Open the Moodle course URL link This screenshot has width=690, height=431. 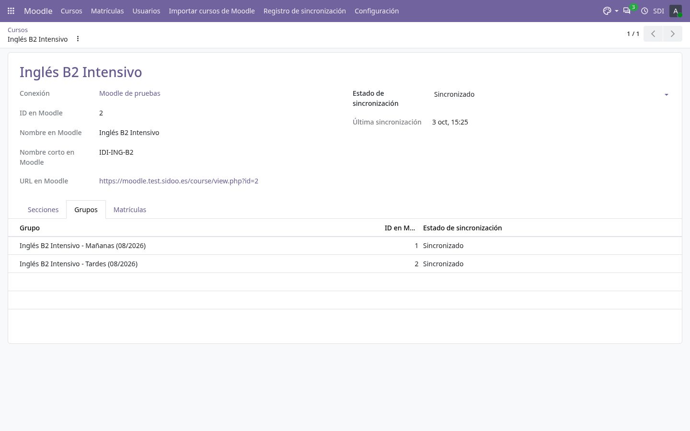179,181
